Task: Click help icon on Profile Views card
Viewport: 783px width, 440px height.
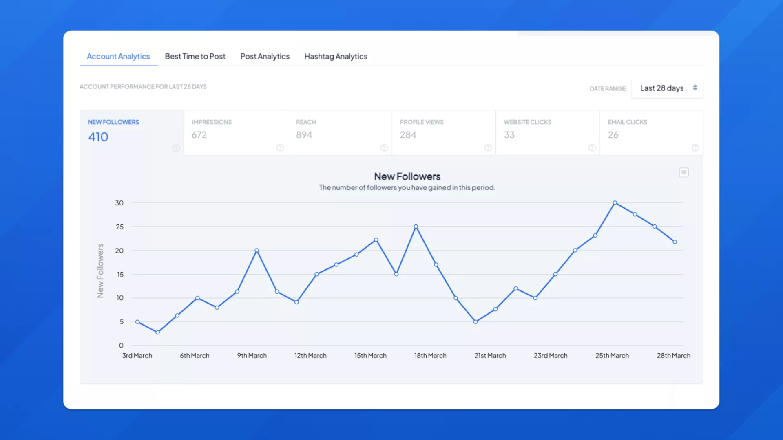Action: [x=488, y=147]
